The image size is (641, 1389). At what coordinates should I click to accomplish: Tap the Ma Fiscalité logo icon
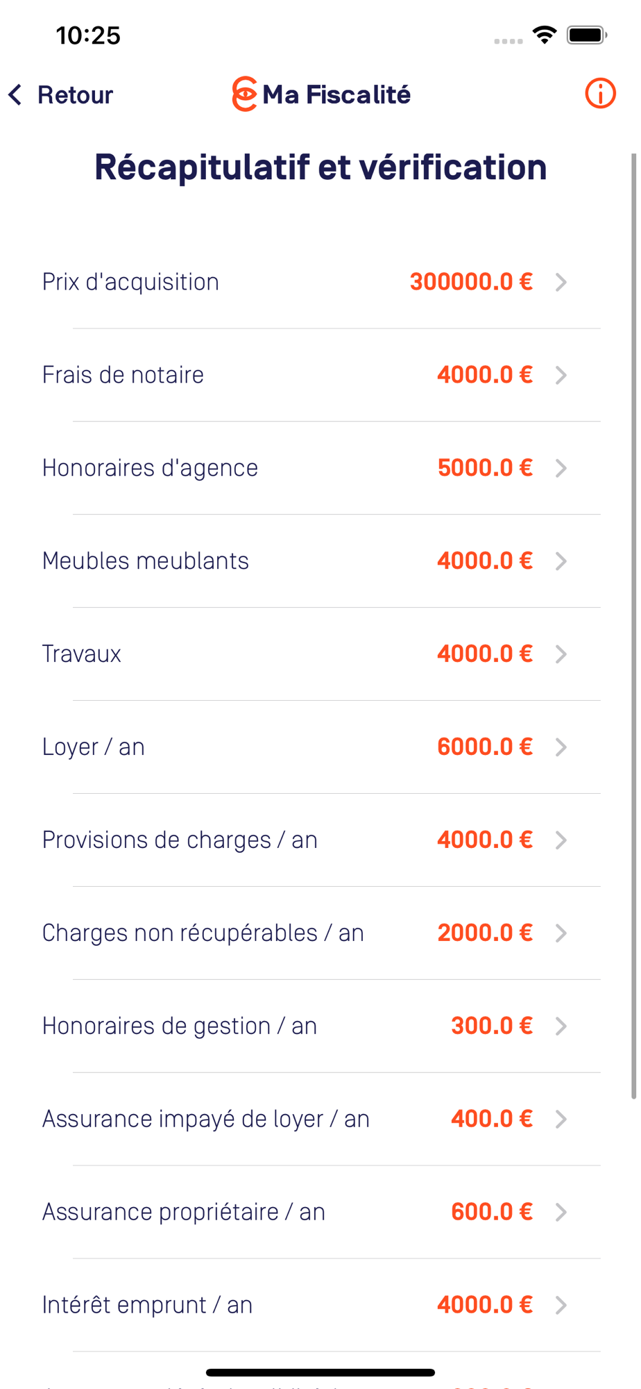pyautogui.click(x=244, y=94)
